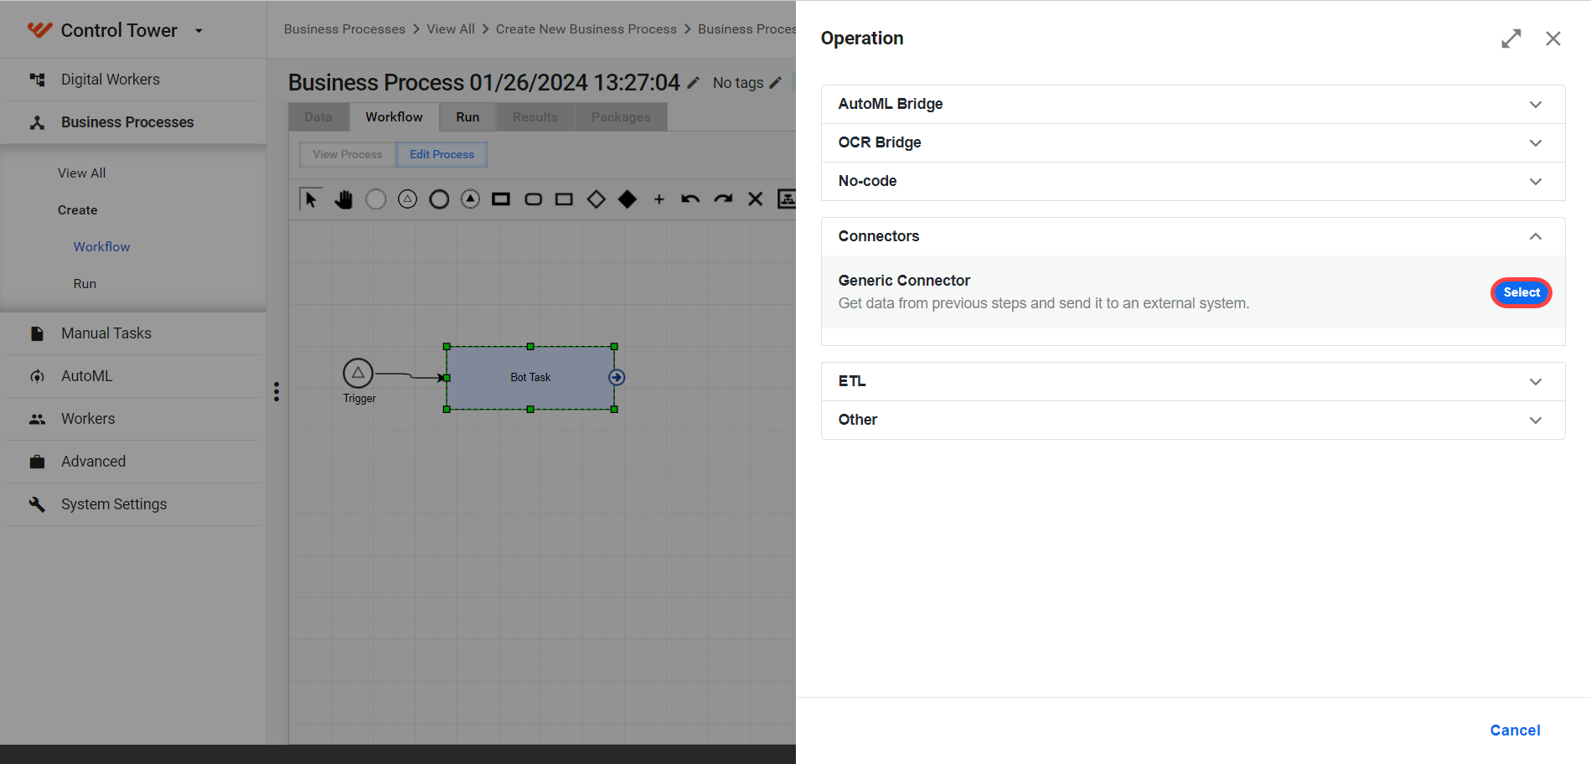Viewport: 1591px width, 764px height.
Task: Switch to the Packages tab
Action: (x=621, y=117)
